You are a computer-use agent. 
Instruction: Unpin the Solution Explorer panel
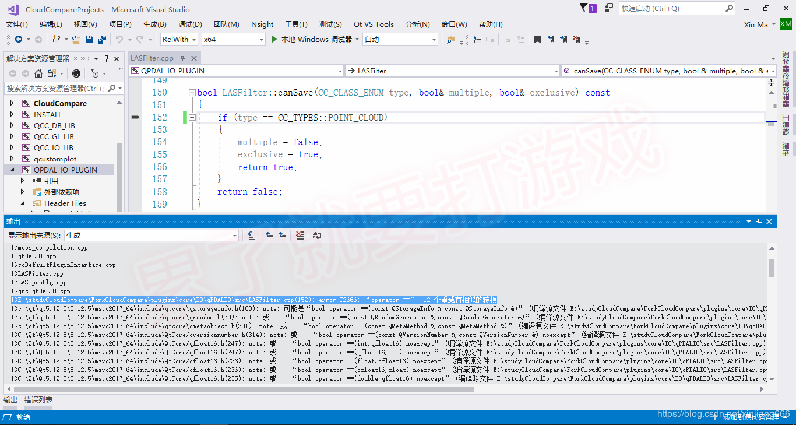click(107, 58)
